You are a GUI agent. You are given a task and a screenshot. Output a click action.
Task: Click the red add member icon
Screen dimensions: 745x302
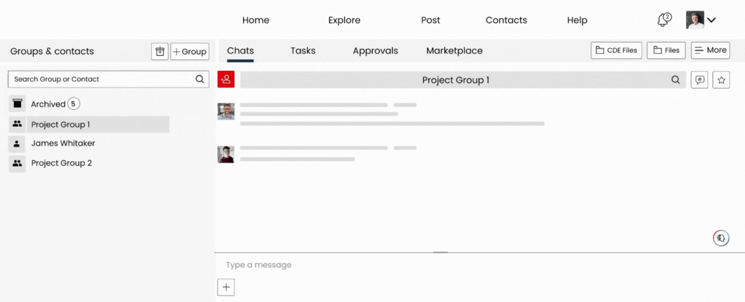(x=226, y=79)
